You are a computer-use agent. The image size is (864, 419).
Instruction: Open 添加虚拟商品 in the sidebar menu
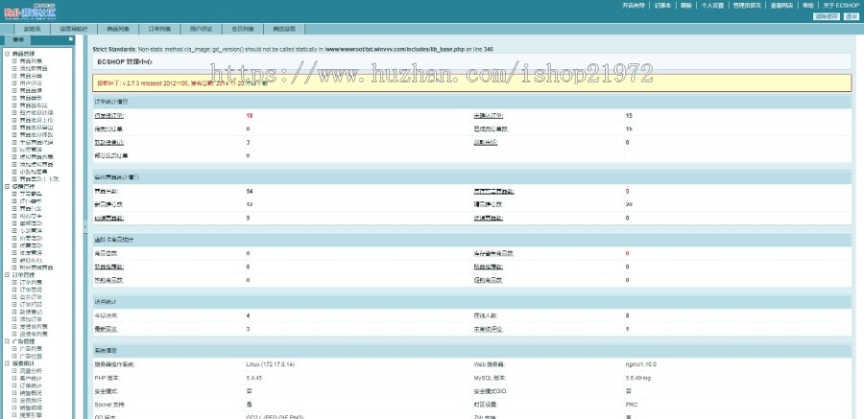click(x=36, y=164)
